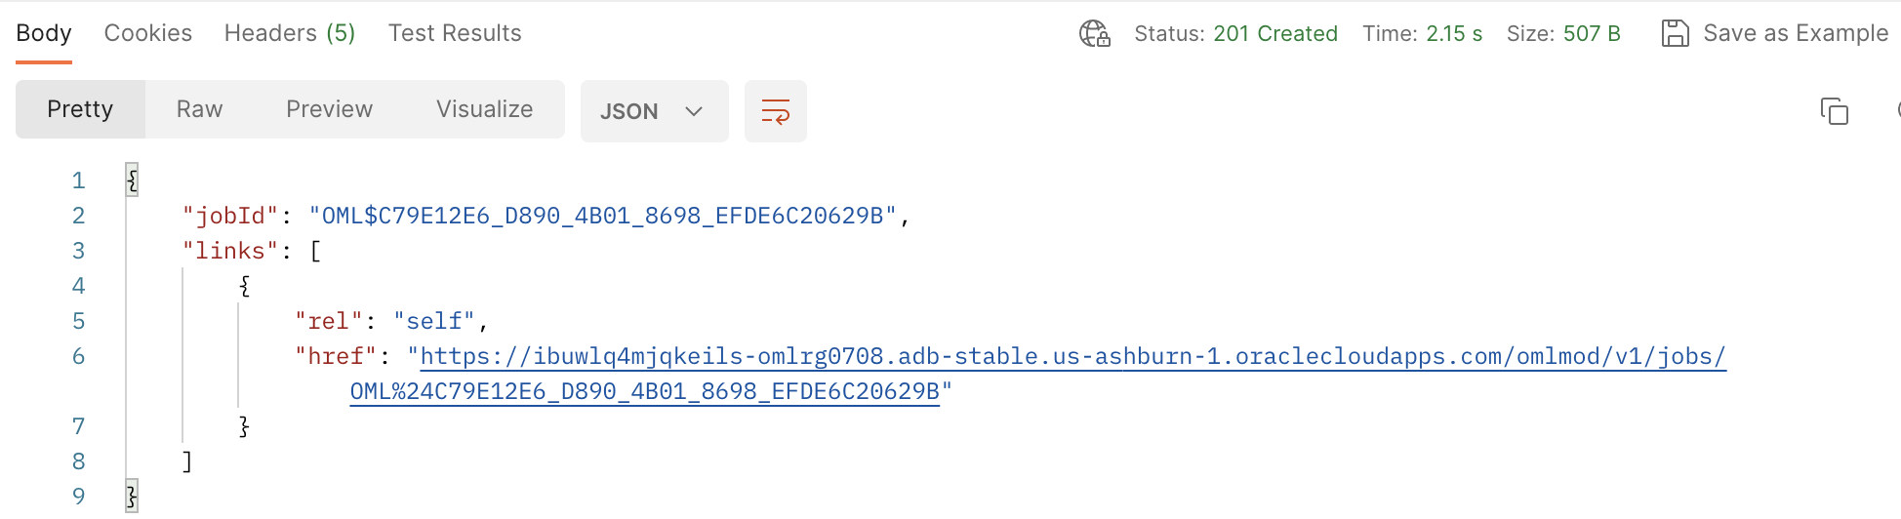Toggle the line wrap icon
The width and height of the screenshot is (1901, 519).
click(x=775, y=111)
